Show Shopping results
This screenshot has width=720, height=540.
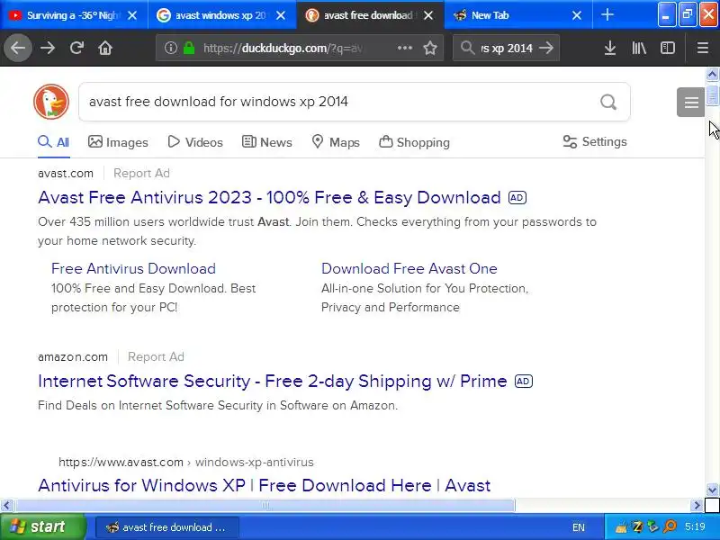point(414,142)
